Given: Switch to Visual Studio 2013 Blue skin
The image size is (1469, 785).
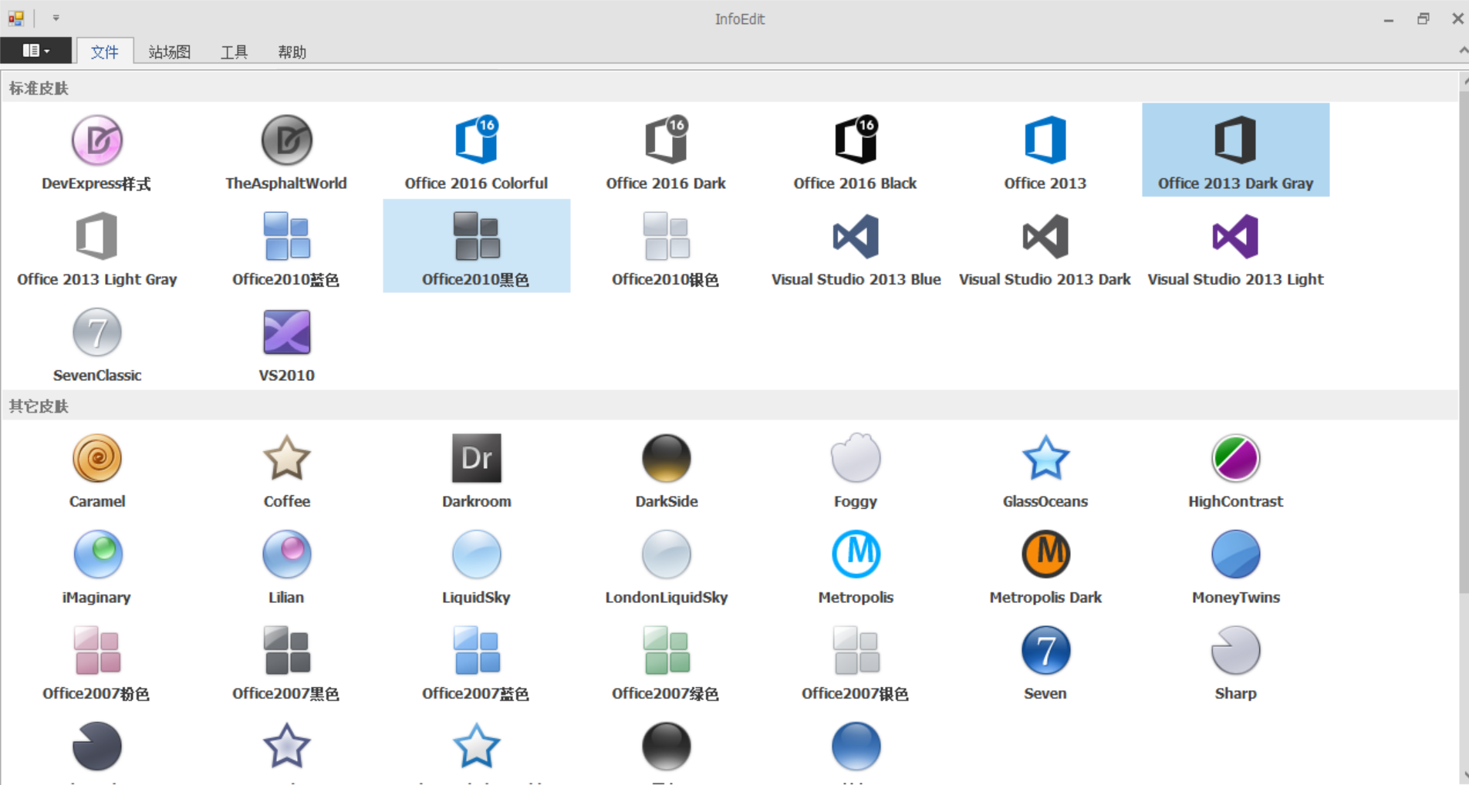Looking at the screenshot, I should coord(856,247).
